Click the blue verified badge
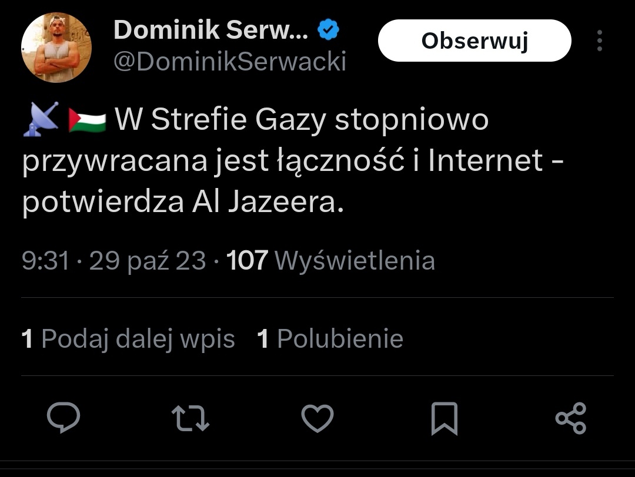The width and height of the screenshot is (635, 477). [328, 30]
